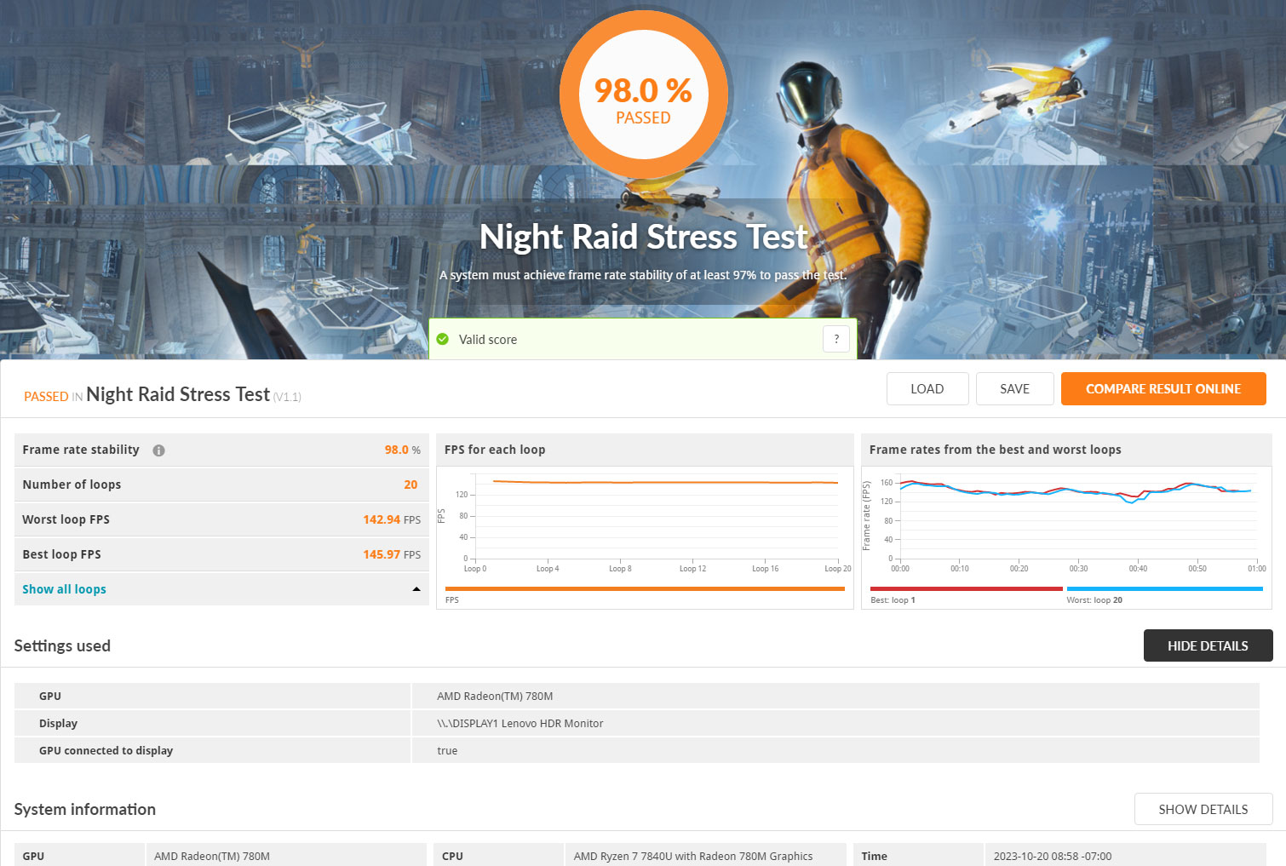Click SHOW DETAILS for system information

(1203, 809)
